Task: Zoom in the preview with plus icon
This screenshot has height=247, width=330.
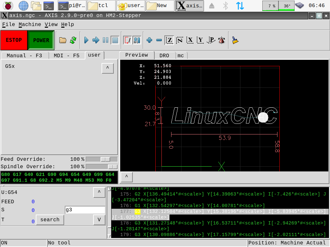Action: [150, 40]
